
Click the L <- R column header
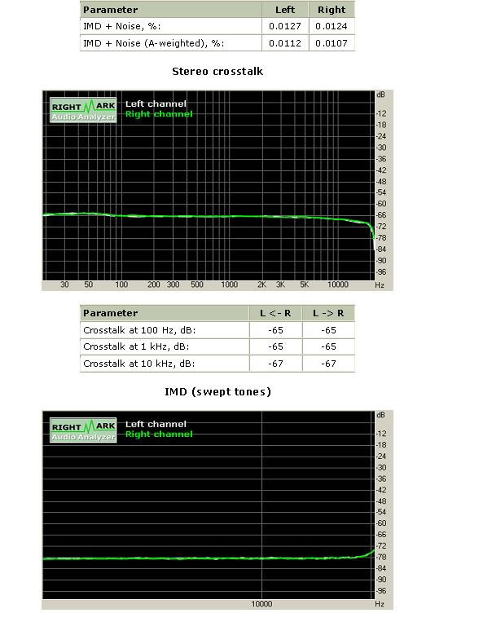pos(275,313)
